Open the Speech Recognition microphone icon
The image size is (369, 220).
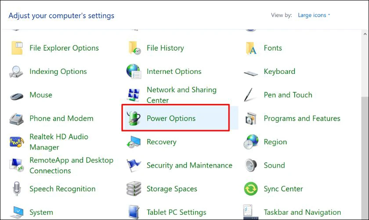tap(17, 189)
